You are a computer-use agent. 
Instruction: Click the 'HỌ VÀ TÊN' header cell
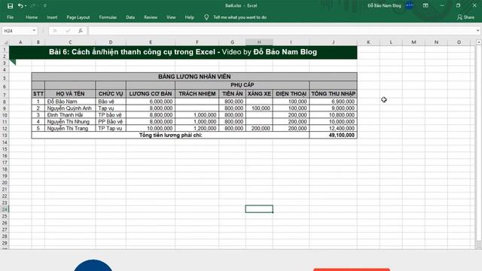click(x=70, y=93)
